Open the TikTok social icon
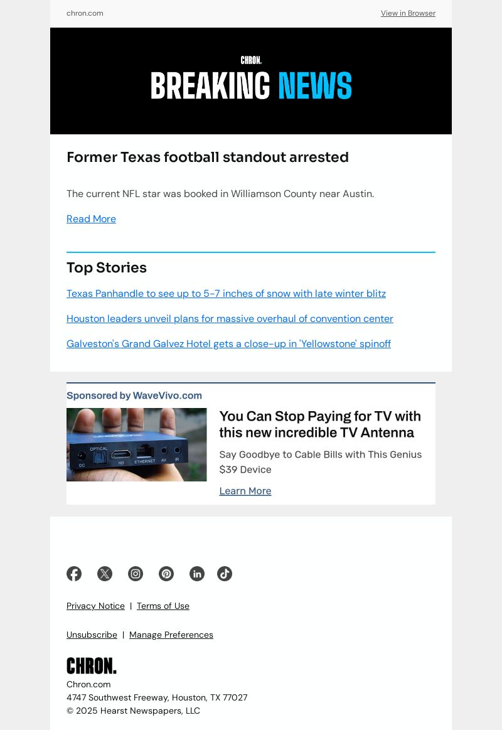This screenshot has height=730, width=502. pyautogui.click(x=225, y=574)
